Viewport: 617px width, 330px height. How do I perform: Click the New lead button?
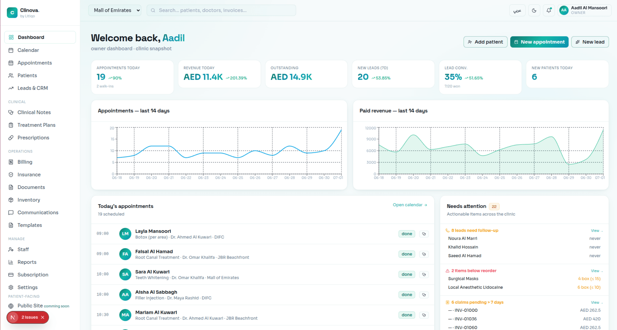[590, 42]
